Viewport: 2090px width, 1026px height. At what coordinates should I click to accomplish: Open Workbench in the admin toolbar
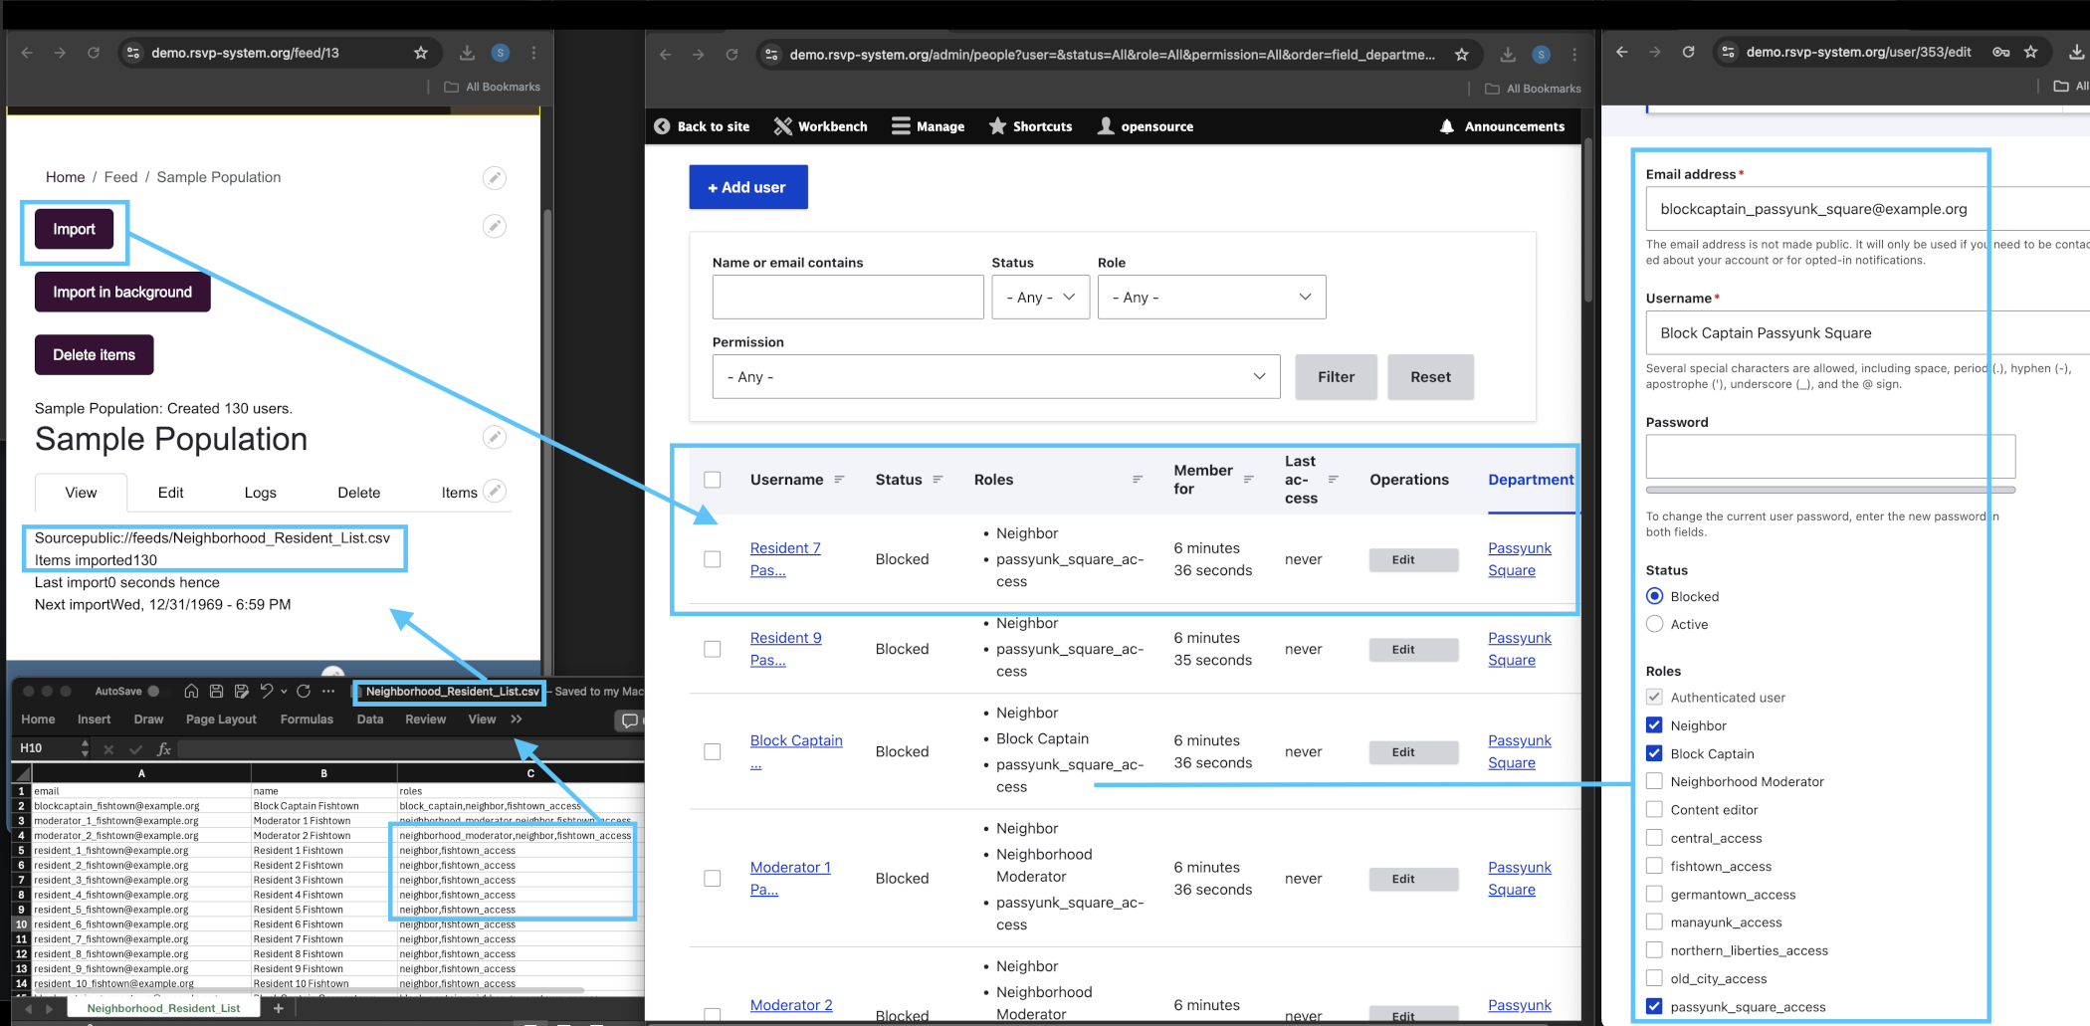click(820, 126)
